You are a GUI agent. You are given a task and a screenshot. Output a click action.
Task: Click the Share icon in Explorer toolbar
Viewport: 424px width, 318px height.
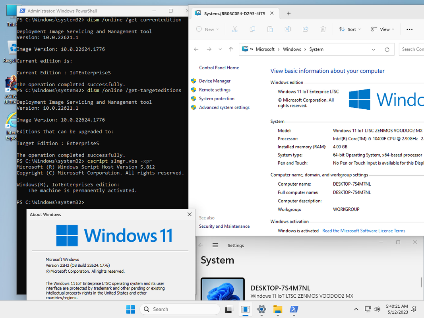pos(305,29)
